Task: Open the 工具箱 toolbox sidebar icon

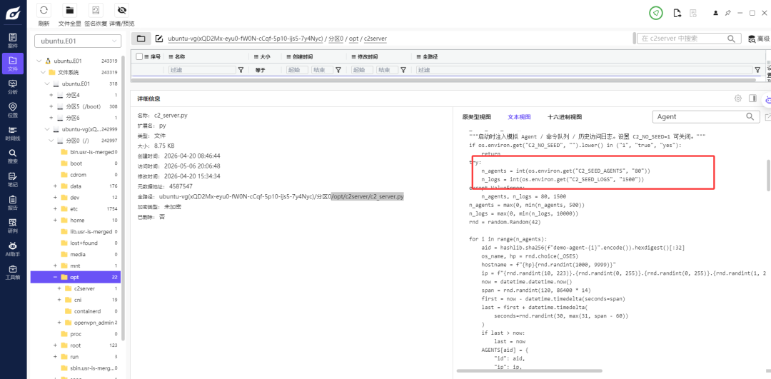Action: pos(13,272)
